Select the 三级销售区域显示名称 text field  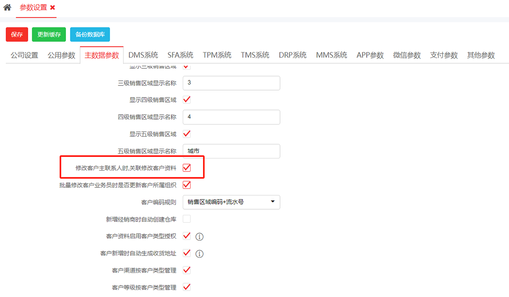pyautogui.click(x=231, y=83)
